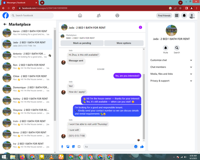This screenshot has width=200, height=160.
Task: Expand Customize chat section
Action: [171, 60]
